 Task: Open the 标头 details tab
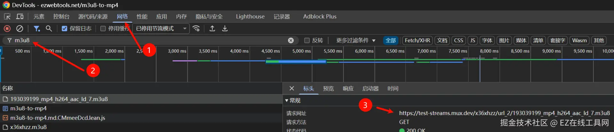(x=309, y=88)
